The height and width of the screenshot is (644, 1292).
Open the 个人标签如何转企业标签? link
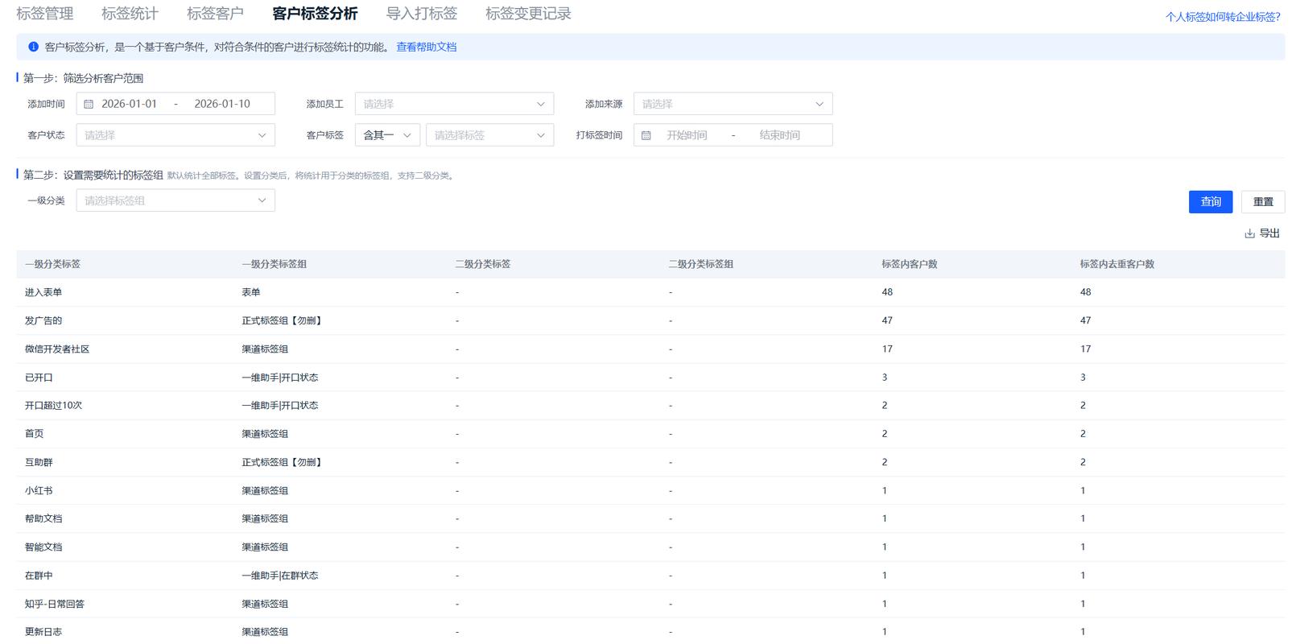click(x=1223, y=17)
